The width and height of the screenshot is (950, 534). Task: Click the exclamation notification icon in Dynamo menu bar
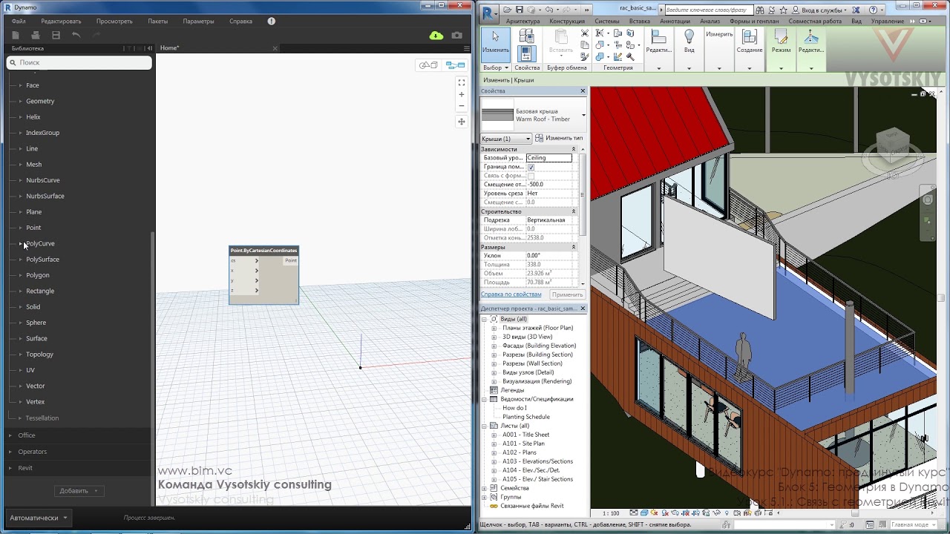point(271,21)
